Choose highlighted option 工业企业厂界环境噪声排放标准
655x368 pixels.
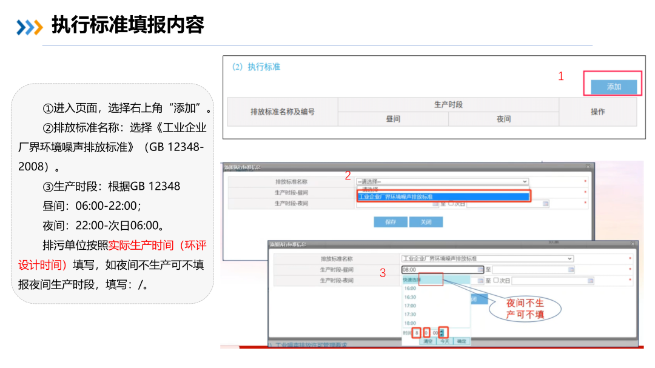point(443,196)
